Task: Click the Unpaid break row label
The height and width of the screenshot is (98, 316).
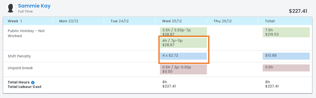Action: tap(20, 68)
